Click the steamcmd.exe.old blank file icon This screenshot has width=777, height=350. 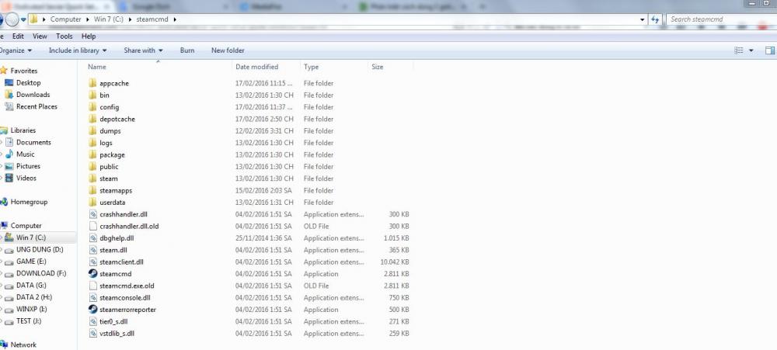92,286
